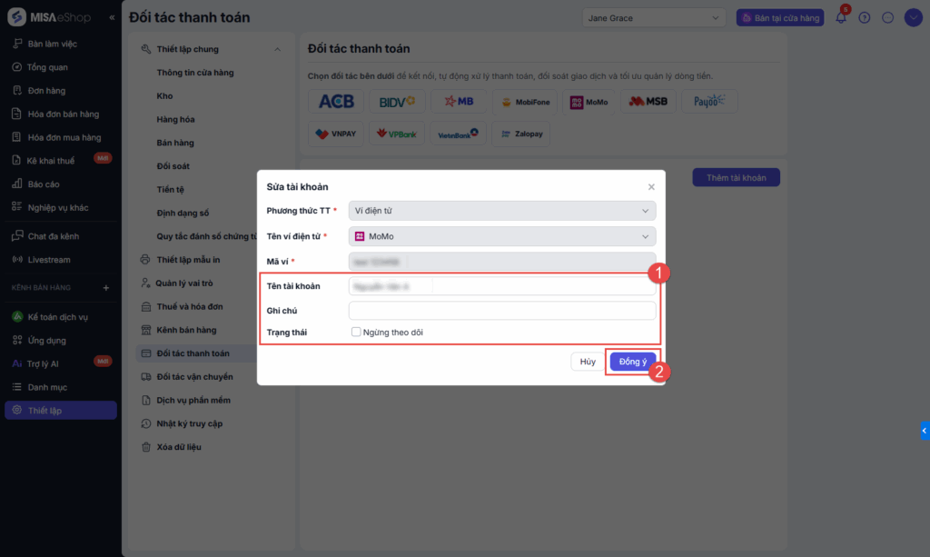Click the Đồng ý button

point(632,362)
